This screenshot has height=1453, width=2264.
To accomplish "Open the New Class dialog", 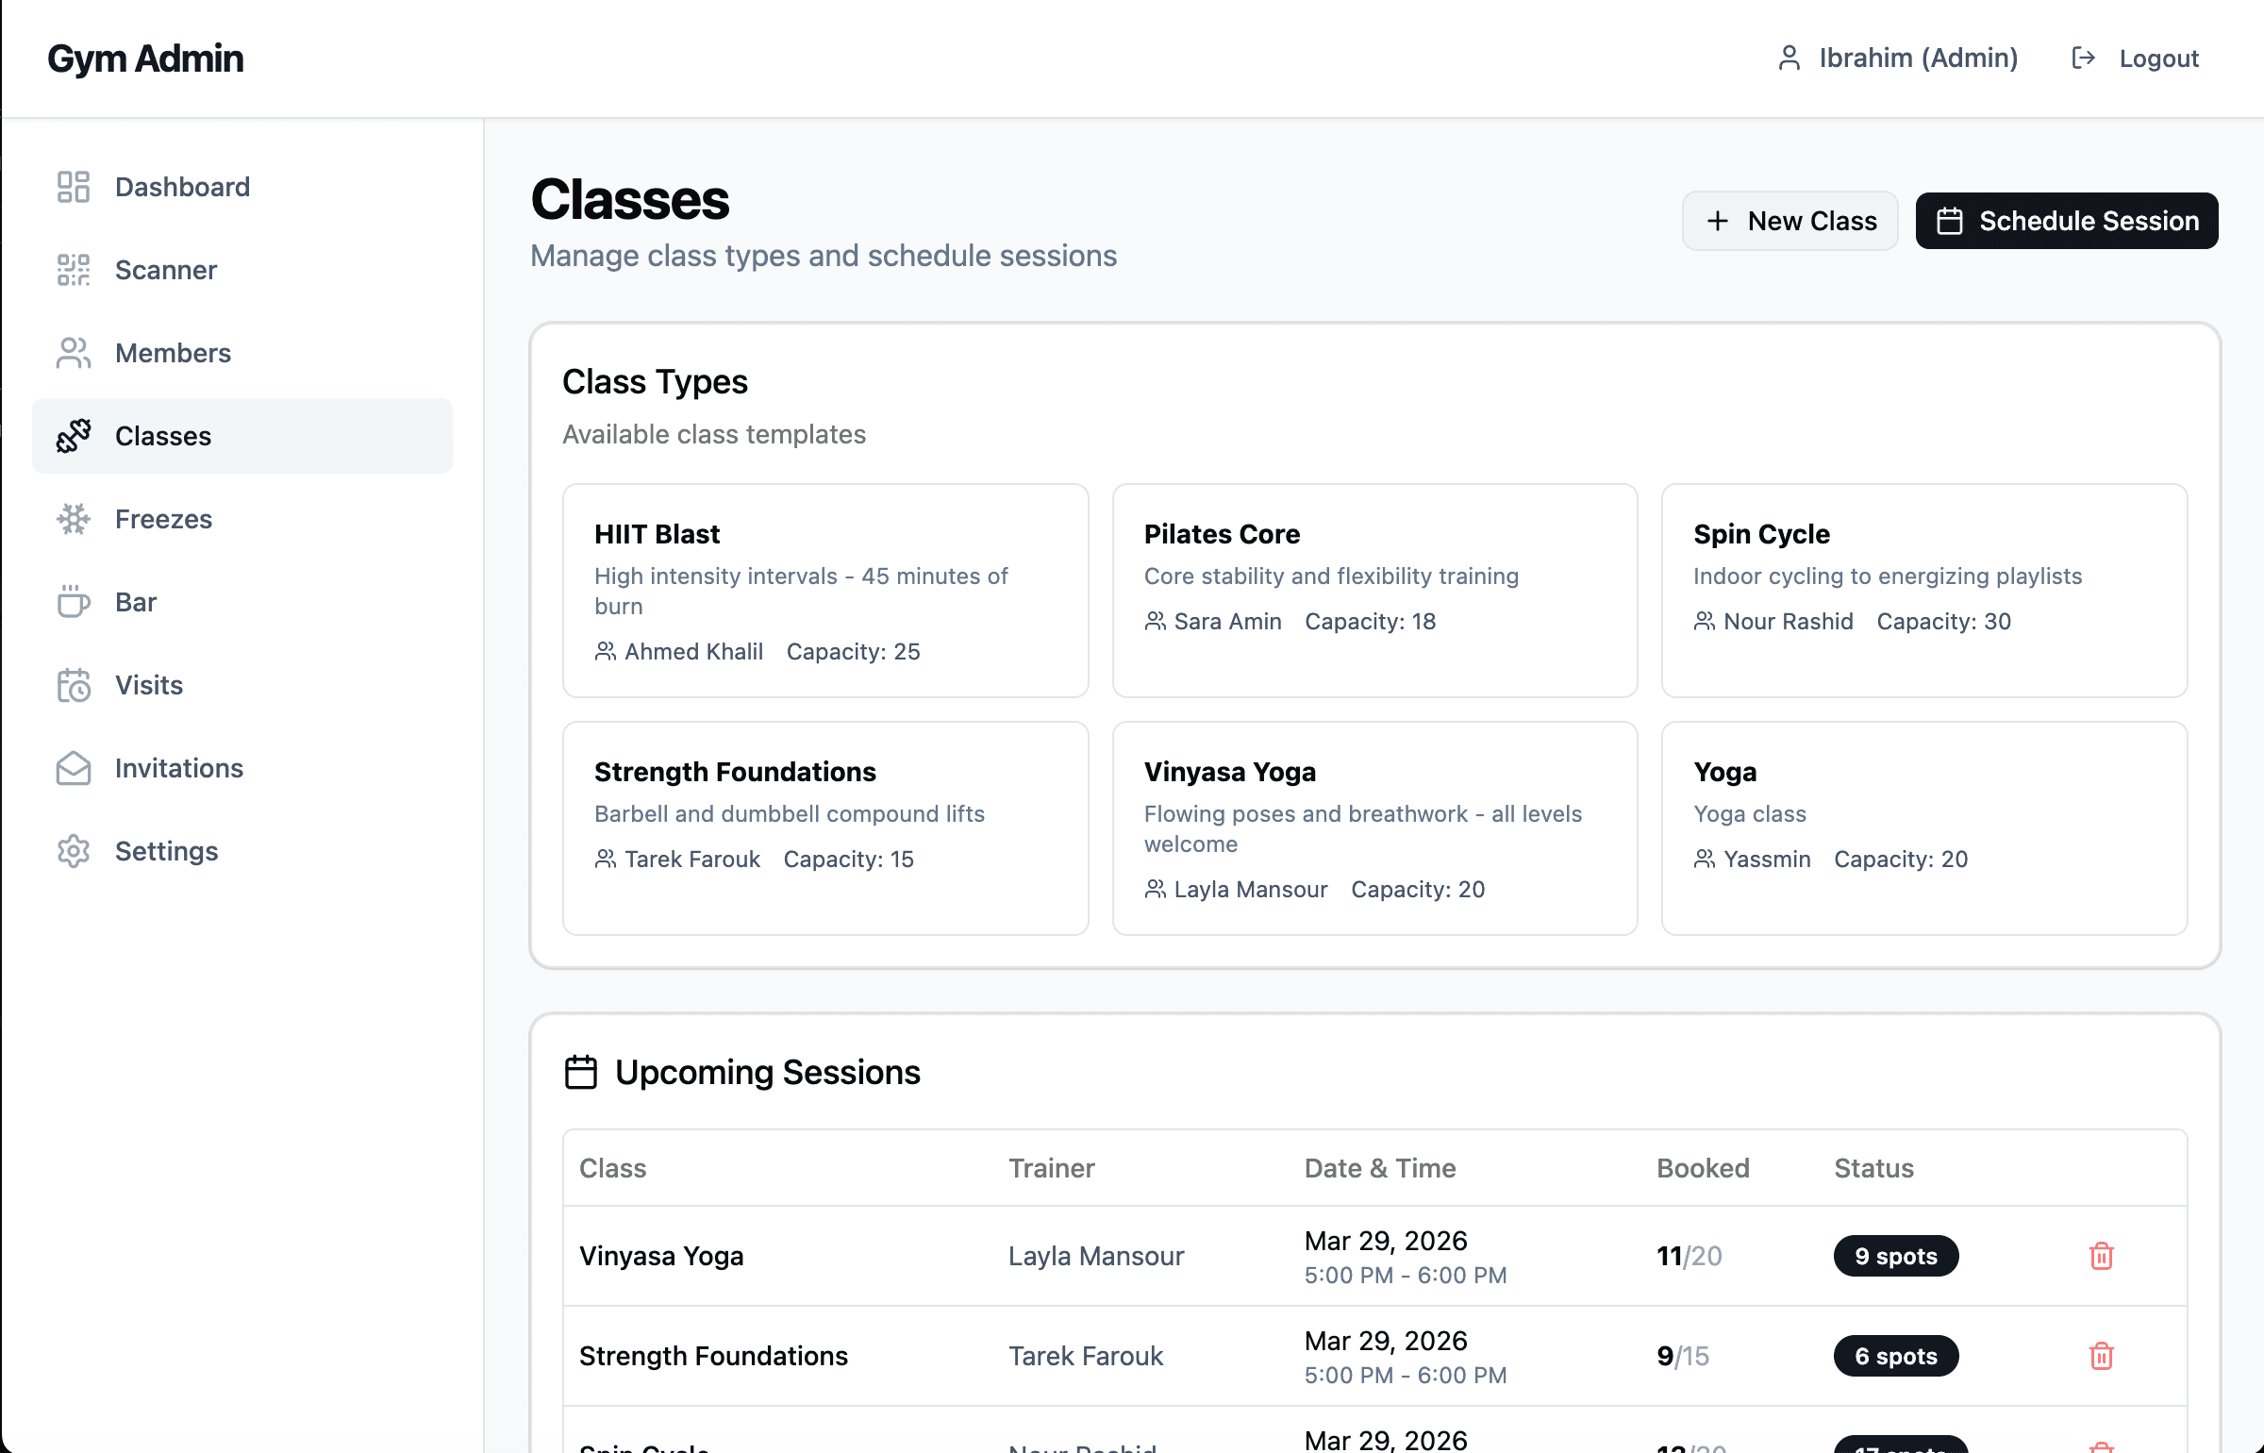I will [1790, 221].
